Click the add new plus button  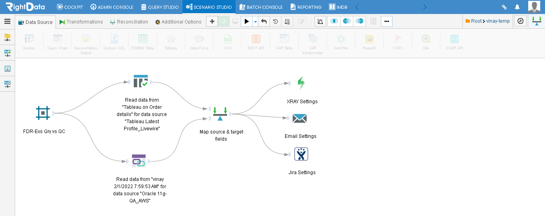(x=212, y=22)
